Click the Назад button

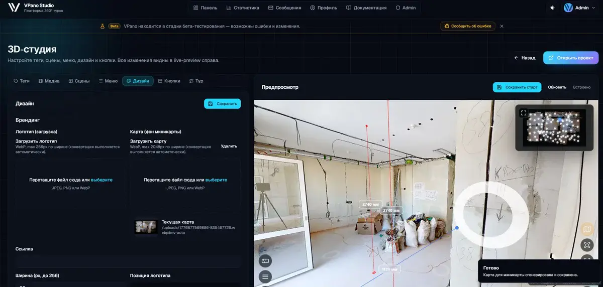pyautogui.click(x=525, y=58)
